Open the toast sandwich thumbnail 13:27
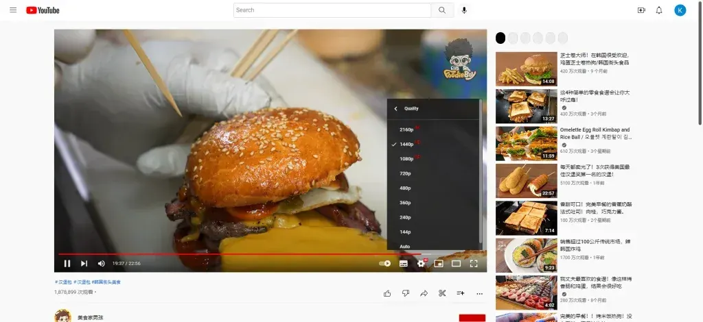This screenshot has width=703, height=322. pos(527,106)
